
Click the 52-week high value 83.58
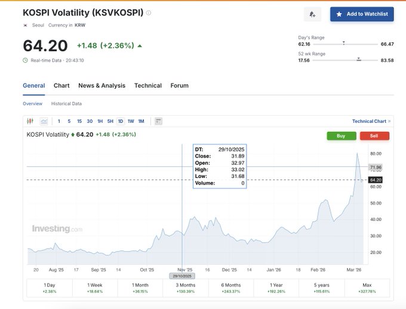[387, 60]
